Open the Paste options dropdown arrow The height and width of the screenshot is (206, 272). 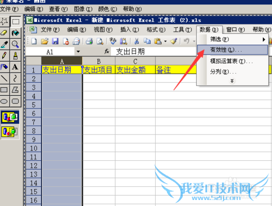pyautogui.click(x=165, y=41)
